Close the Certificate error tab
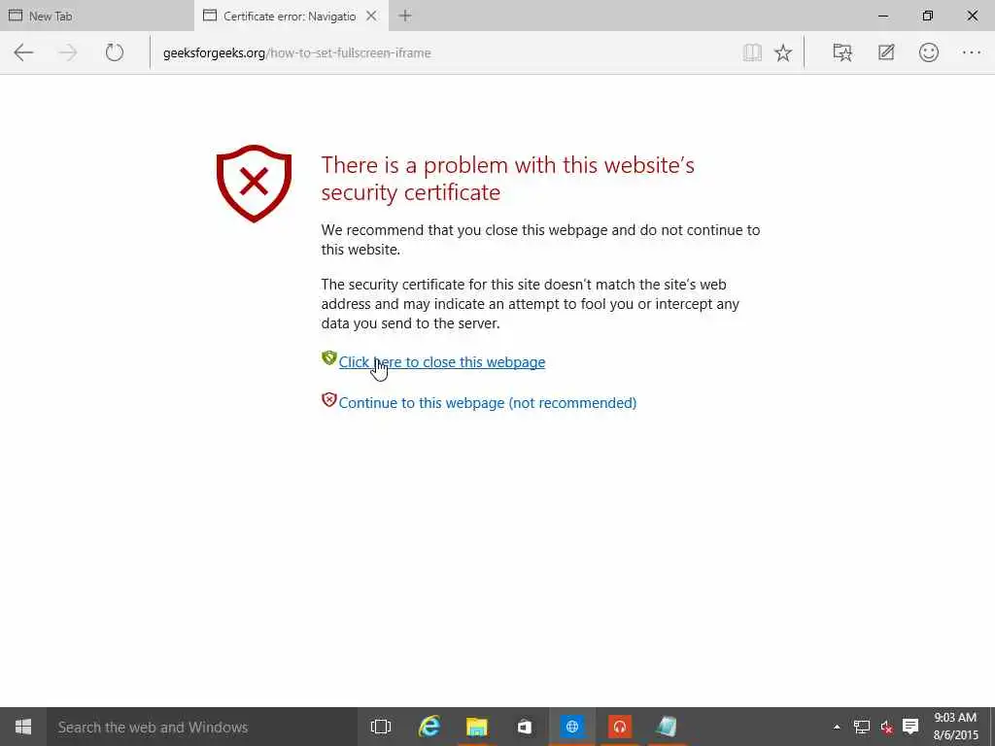 coord(371,16)
